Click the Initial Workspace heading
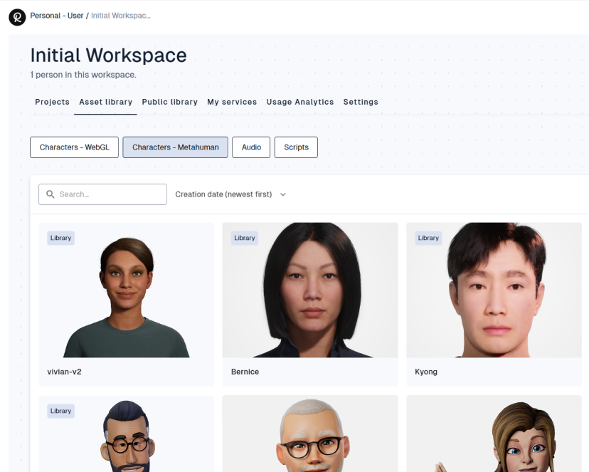The width and height of the screenshot is (589, 472). [108, 56]
